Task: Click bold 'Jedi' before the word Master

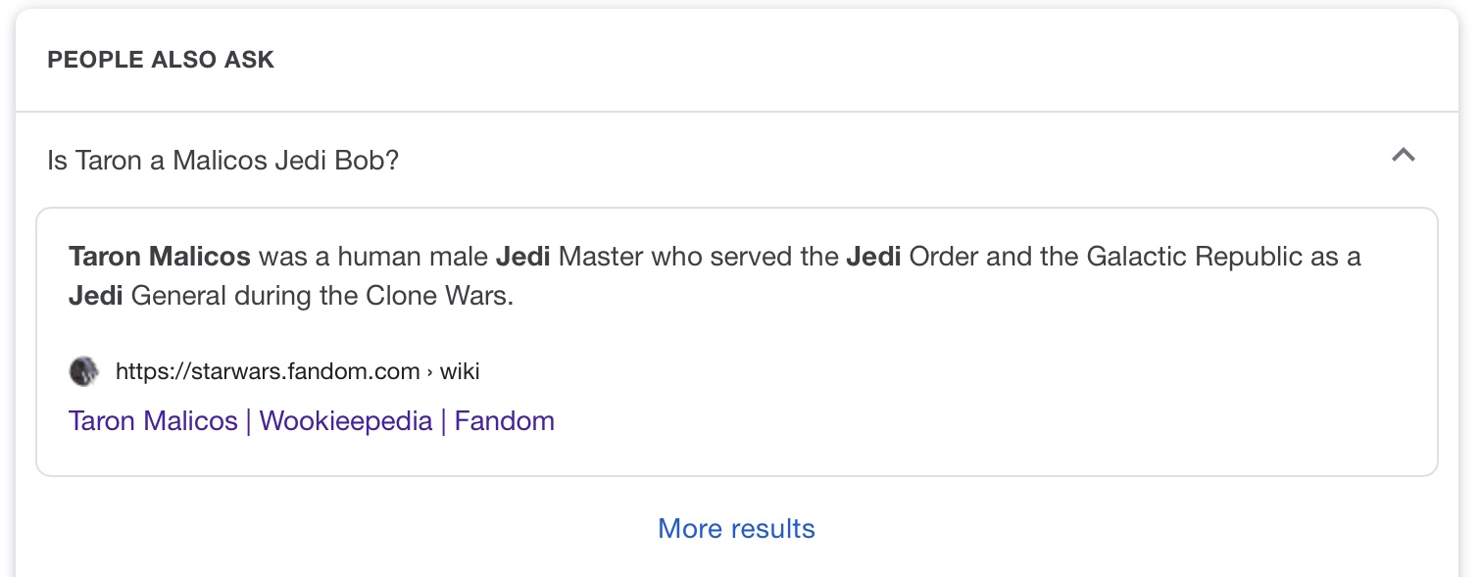Action: tap(523, 258)
